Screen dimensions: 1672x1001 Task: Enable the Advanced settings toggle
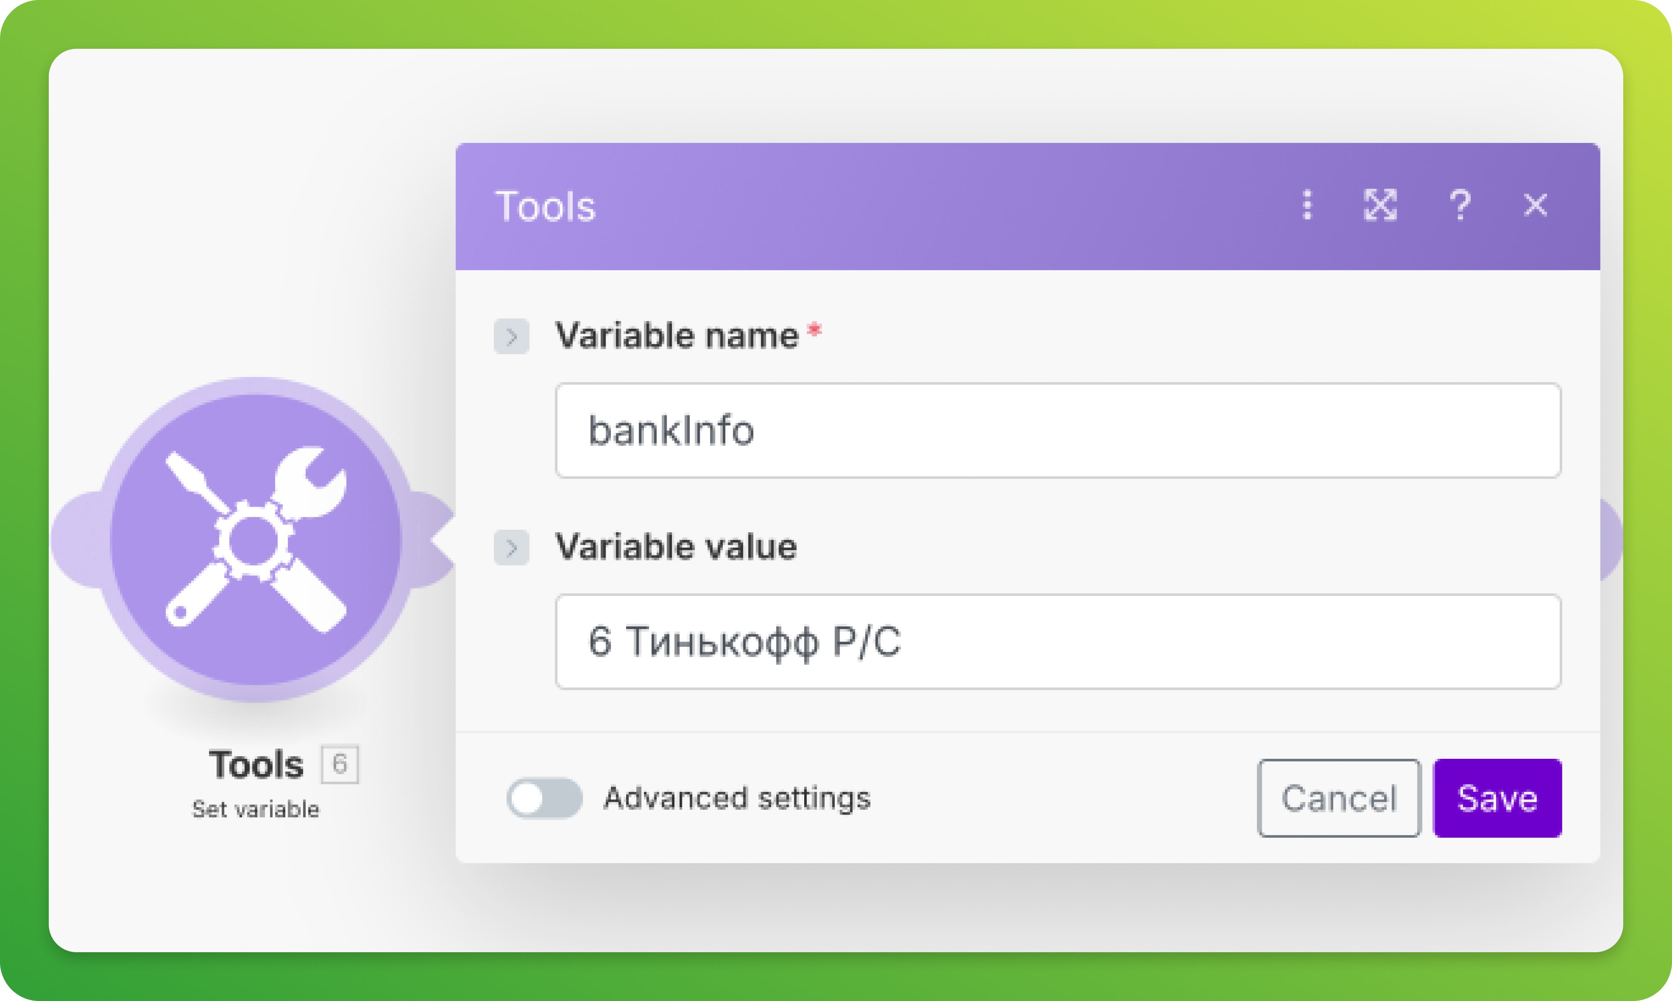click(x=544, y=798)
